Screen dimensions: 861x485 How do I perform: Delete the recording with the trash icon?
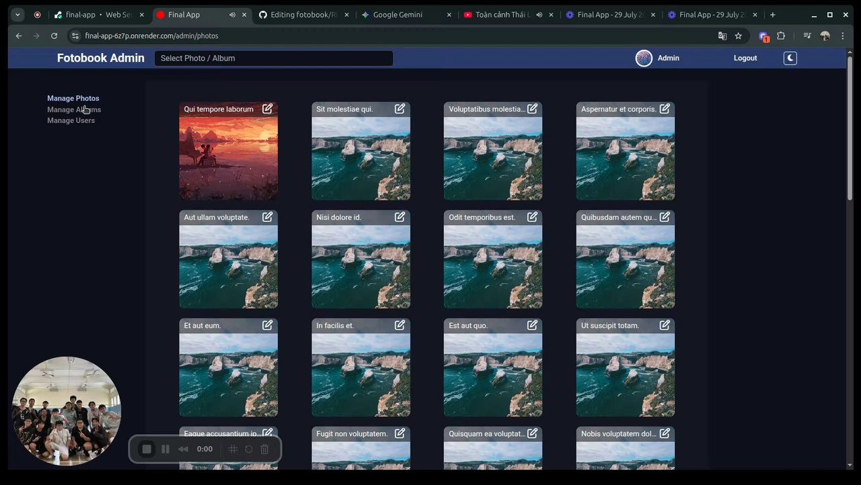point(265,449)
